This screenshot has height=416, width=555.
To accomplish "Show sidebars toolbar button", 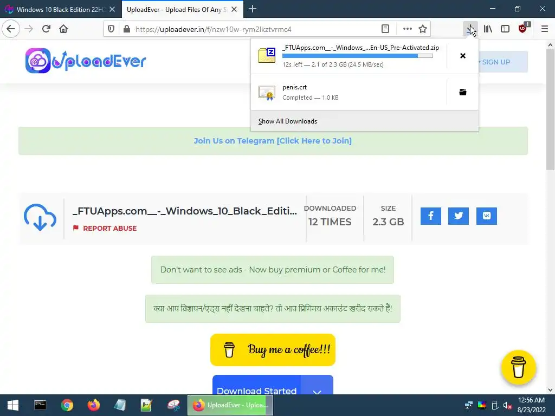I will click(x=505, y=29).
